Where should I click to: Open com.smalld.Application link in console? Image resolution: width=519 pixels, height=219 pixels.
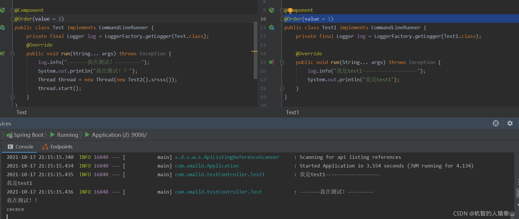pyautogui.click(x=207, y=166)
